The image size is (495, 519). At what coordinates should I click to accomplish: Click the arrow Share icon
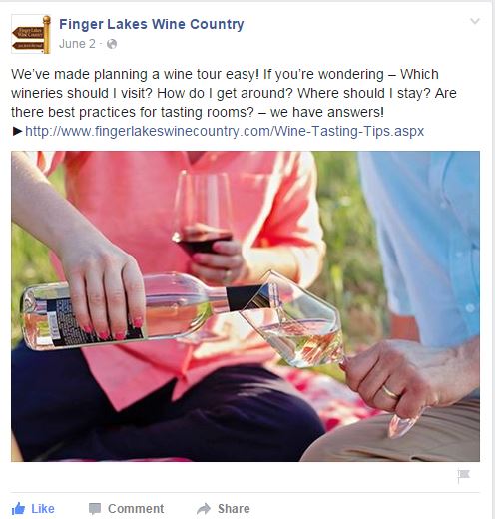coord(204,509)
